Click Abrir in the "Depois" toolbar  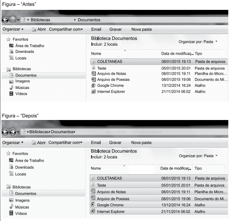pos(41,142)
